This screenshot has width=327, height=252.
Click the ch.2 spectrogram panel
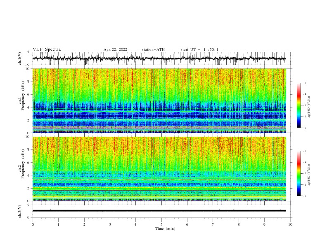tap(159, 169)
